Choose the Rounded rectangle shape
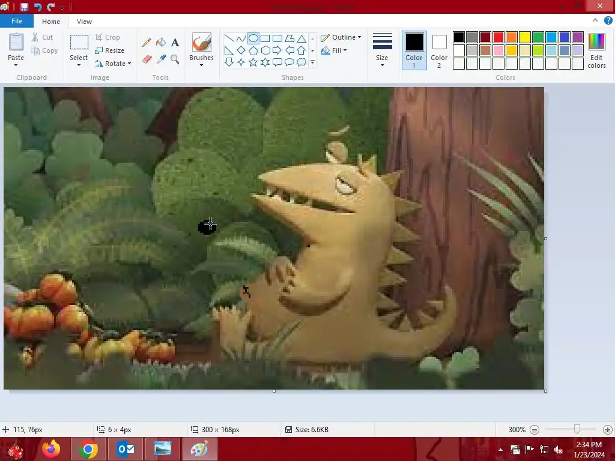Screen dimensions: 615x461 click(277, 38)
